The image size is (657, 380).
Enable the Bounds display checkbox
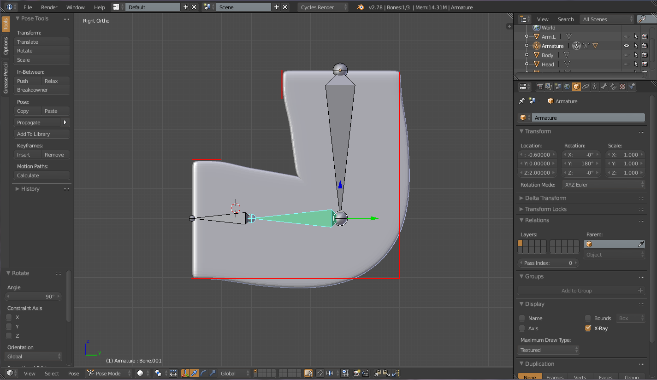(588, 318)
